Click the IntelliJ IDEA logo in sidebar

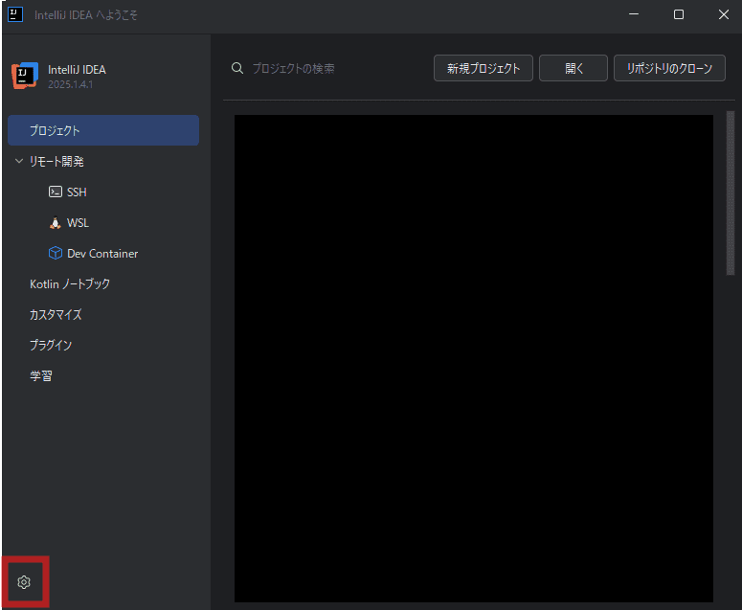pyautogui.click(x=25, y=76)
